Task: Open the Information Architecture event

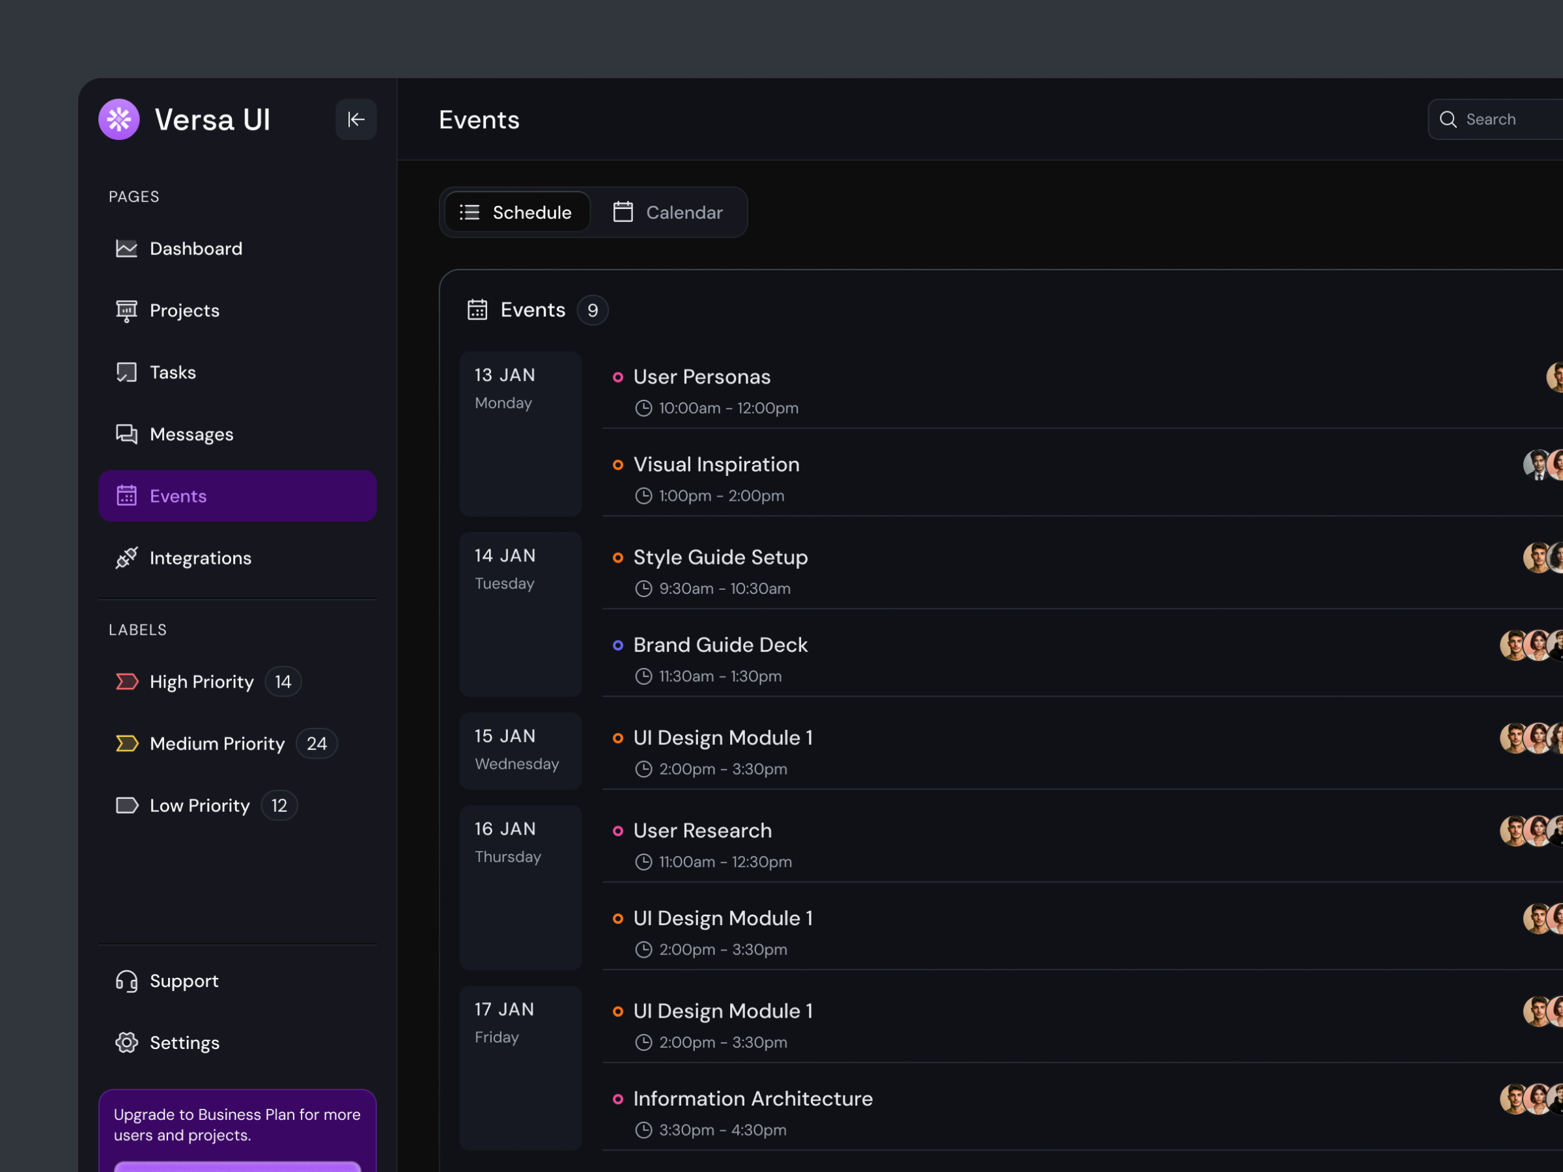Action: coord(752,1098)
